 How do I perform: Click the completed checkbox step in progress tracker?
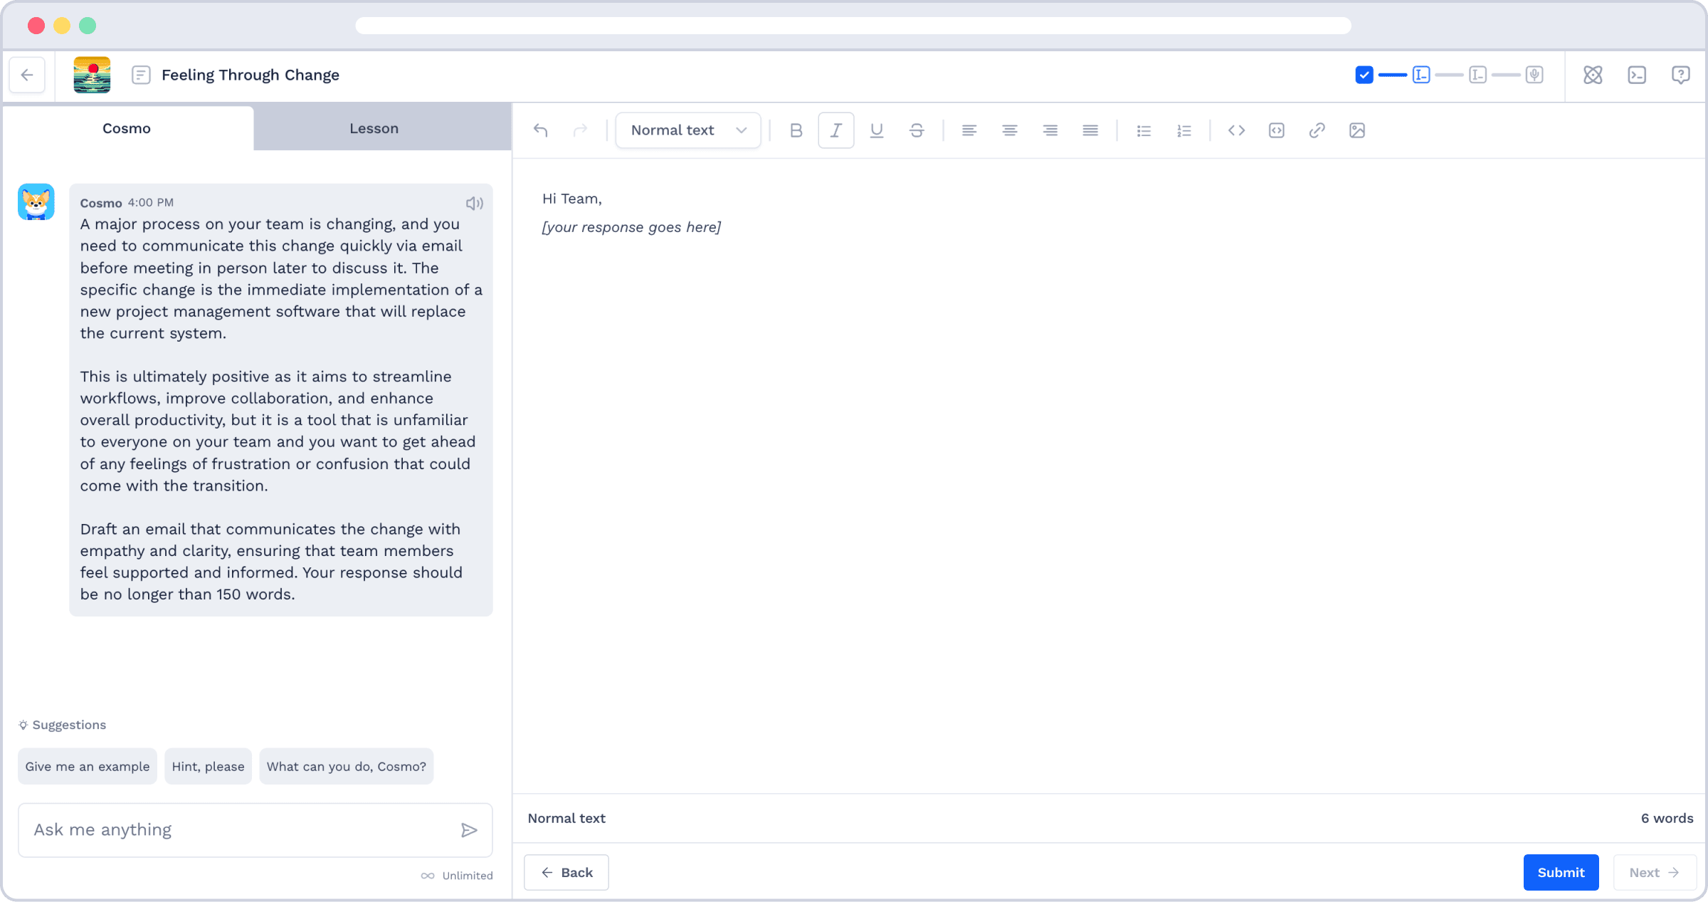click(x=1364, y=75)
